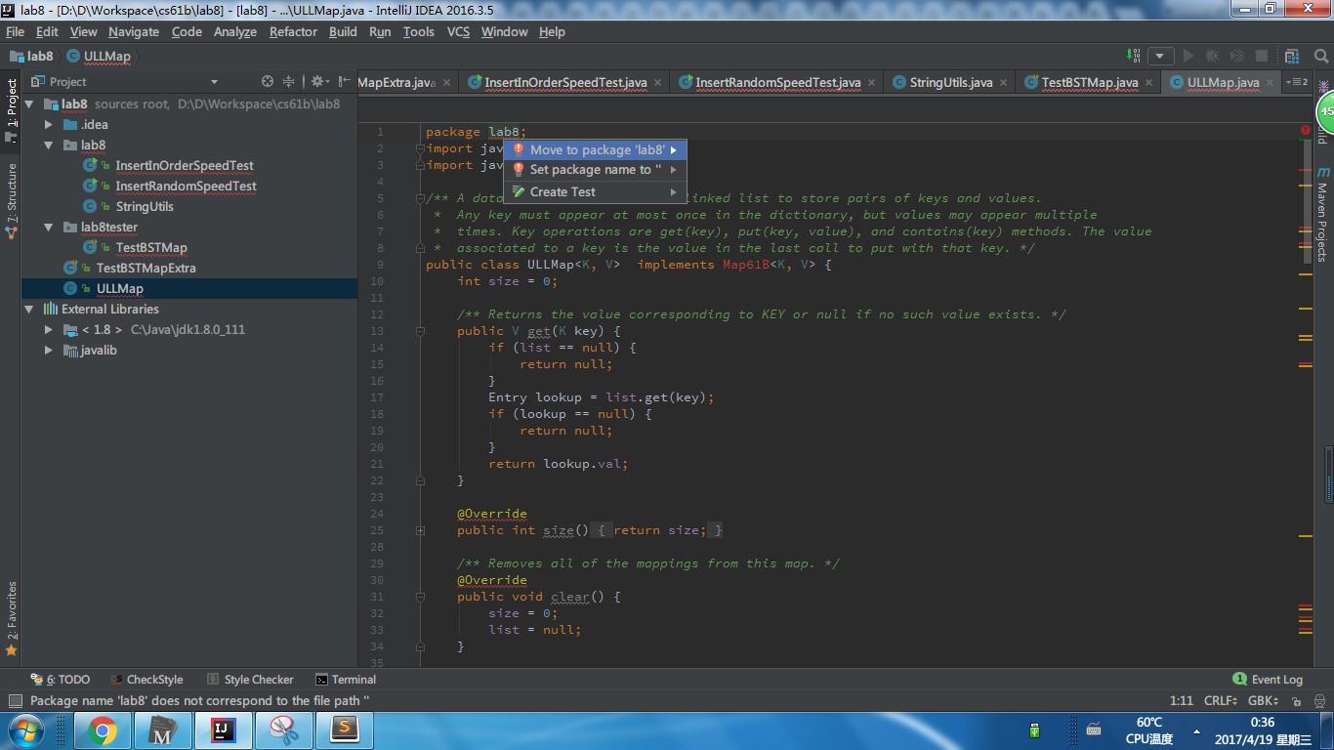Screen dimensions: 1334x750
Task: Collapse External Libraries node
Action: tap(29, 309)
